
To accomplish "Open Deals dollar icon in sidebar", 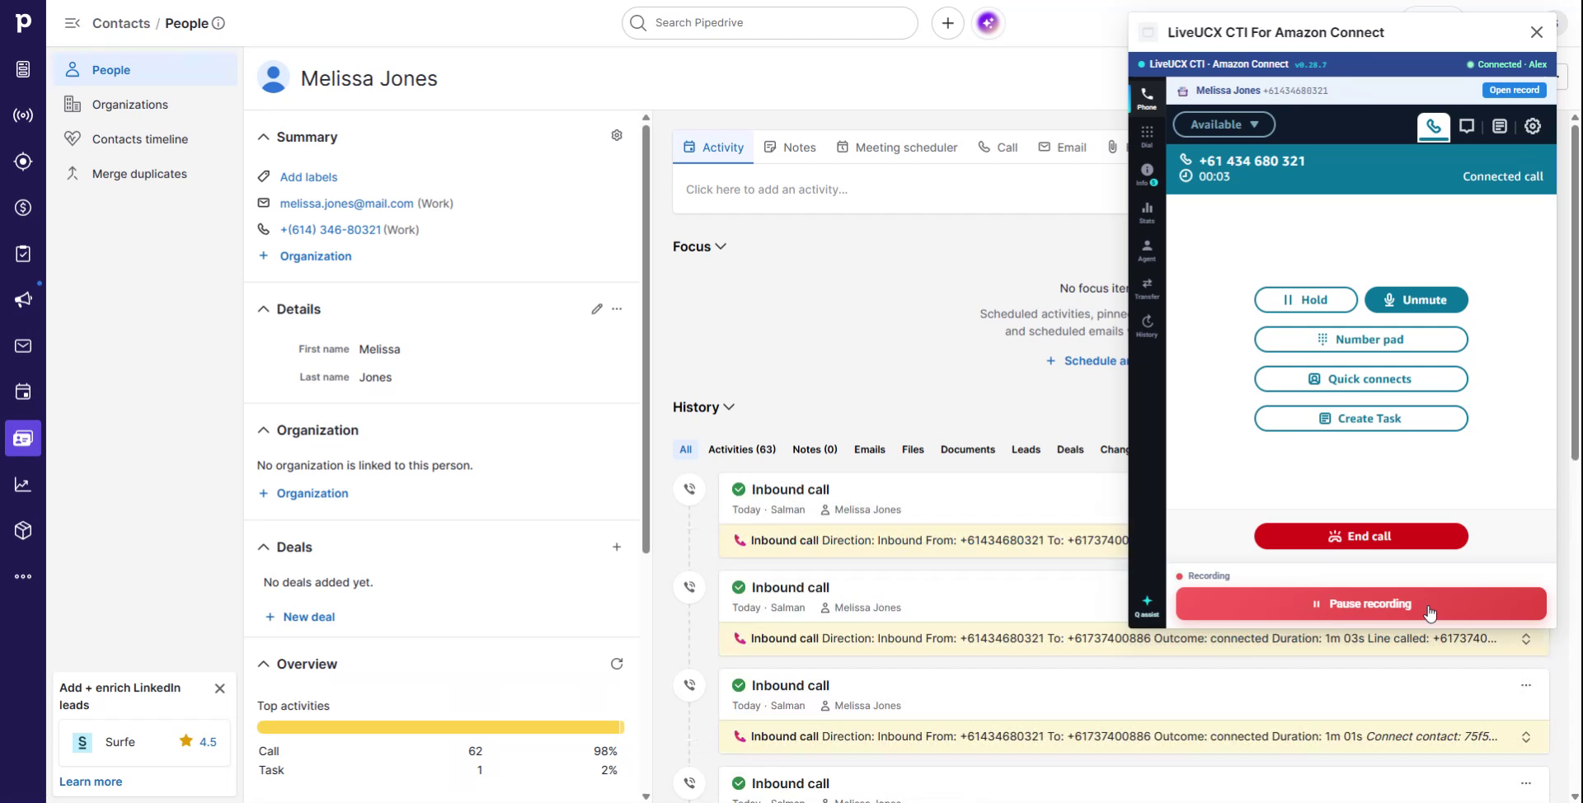I will click(23, 208).
